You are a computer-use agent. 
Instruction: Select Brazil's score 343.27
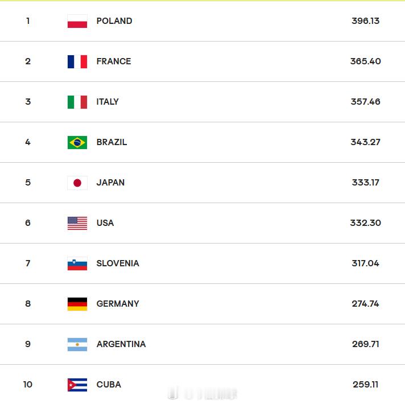pyautogui.click(x=365, y=142)
